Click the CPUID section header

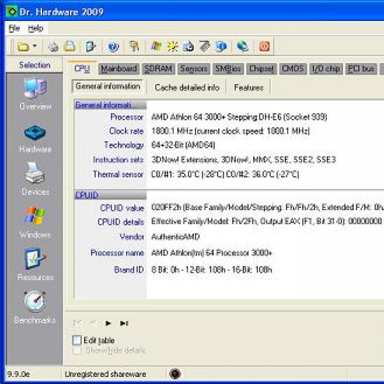tap(111, 195)
